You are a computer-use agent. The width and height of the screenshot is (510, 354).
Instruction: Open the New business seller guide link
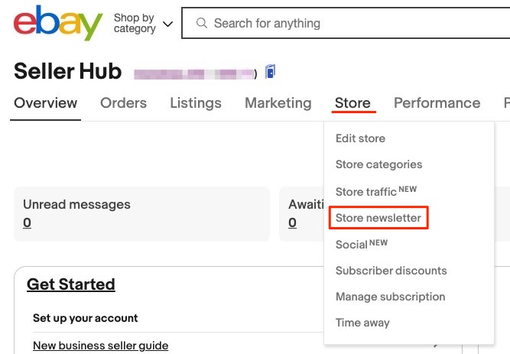(x=100, y=346)
